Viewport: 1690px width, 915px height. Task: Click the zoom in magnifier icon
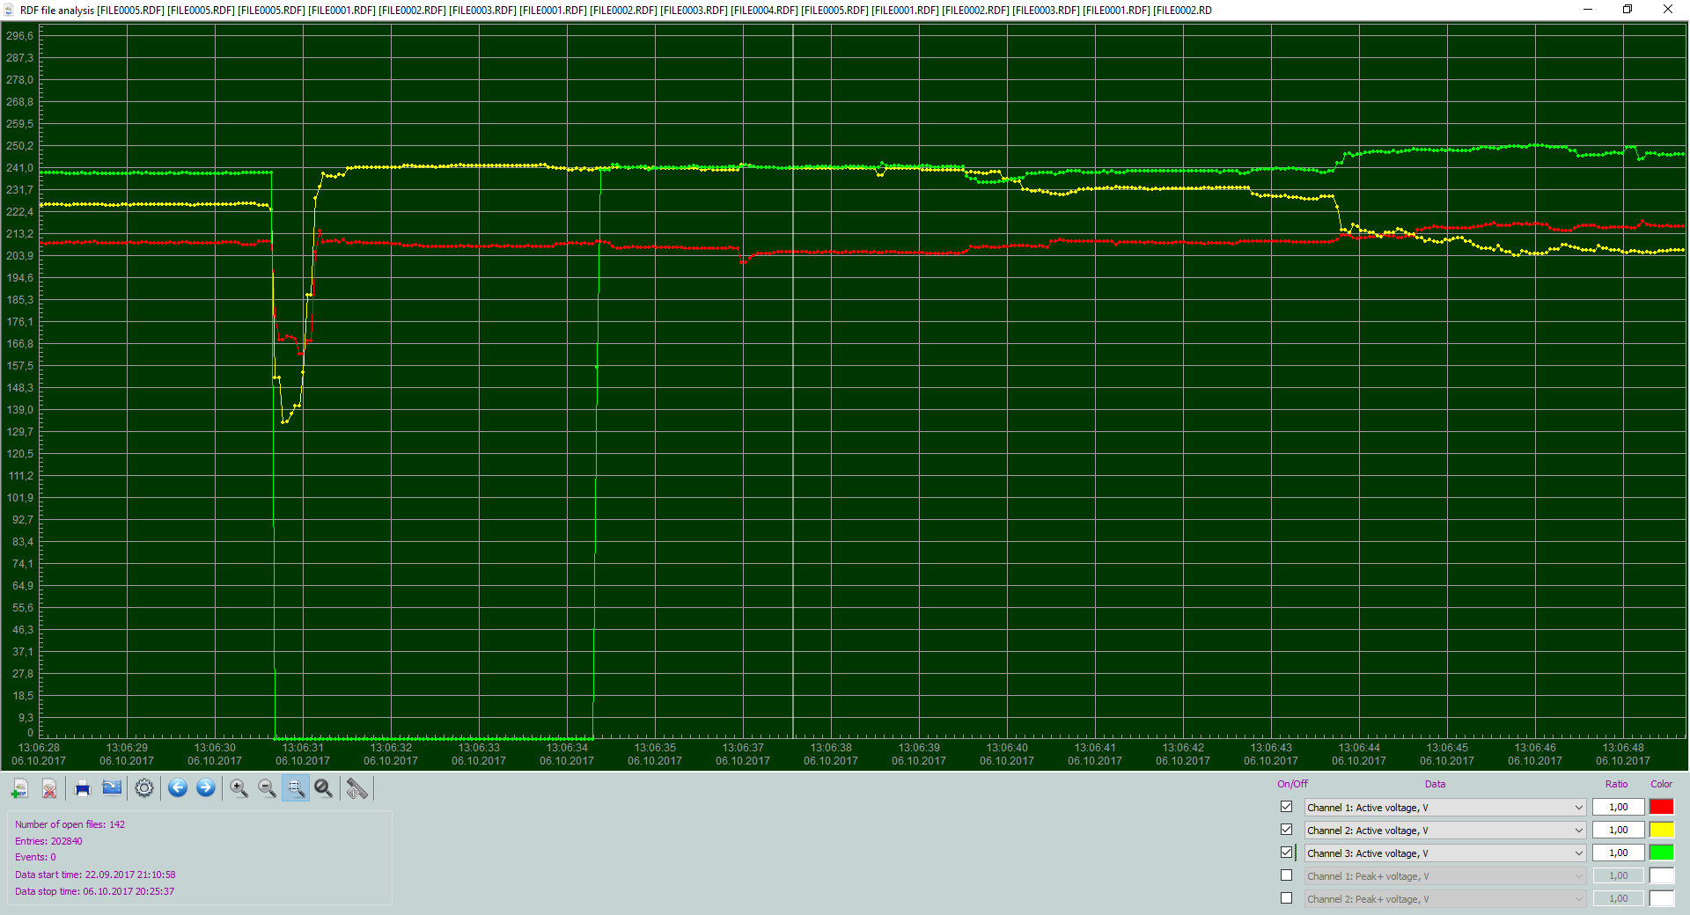pyautogui.click(x=239, y=788)
